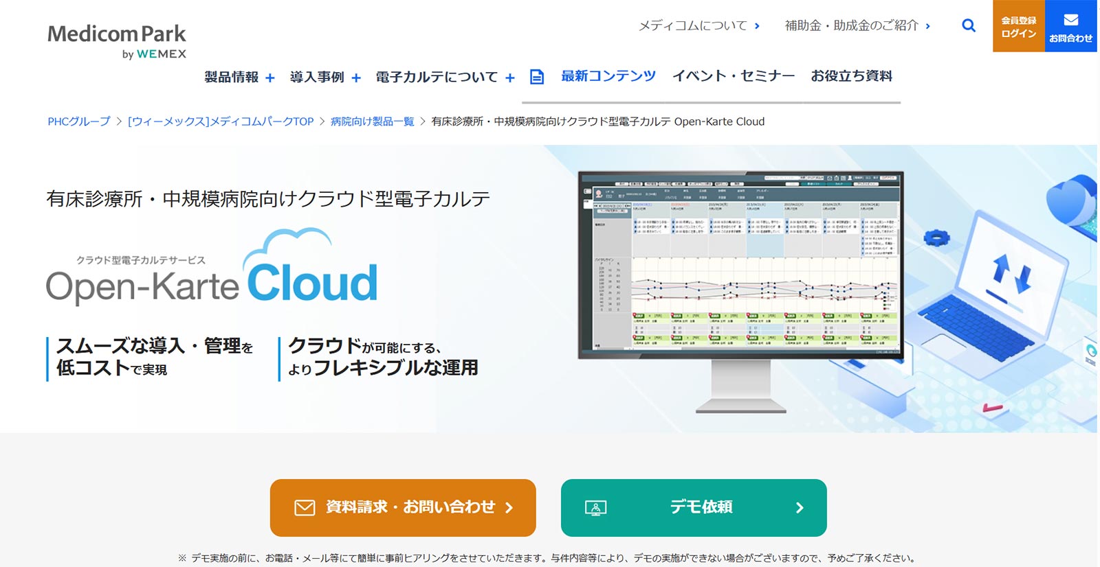Open the メディコムについて link

pos(698,26)
